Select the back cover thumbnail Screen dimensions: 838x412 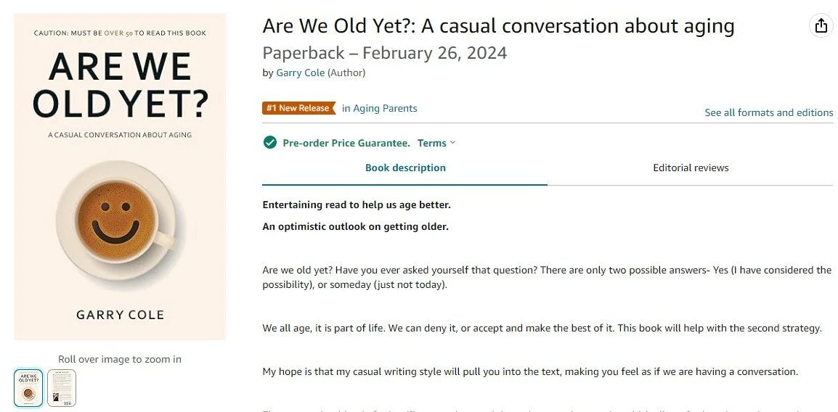[x=62, y=387]
